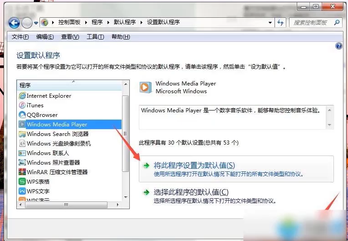Image resolution: width=348 pixels, height=241 pixels.
Task: Select Windows Search 浏览器 entry
Action: tap(58, 134)
